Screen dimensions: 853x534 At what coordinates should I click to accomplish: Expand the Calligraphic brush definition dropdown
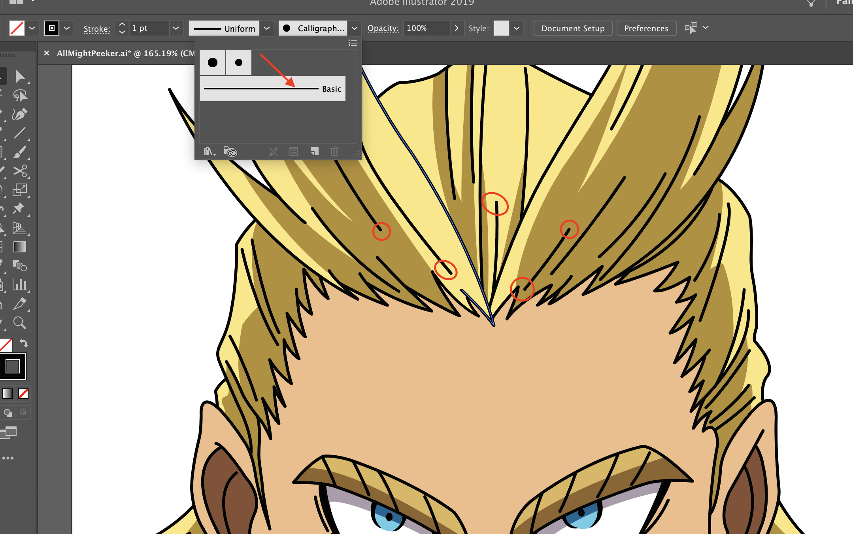355,28
